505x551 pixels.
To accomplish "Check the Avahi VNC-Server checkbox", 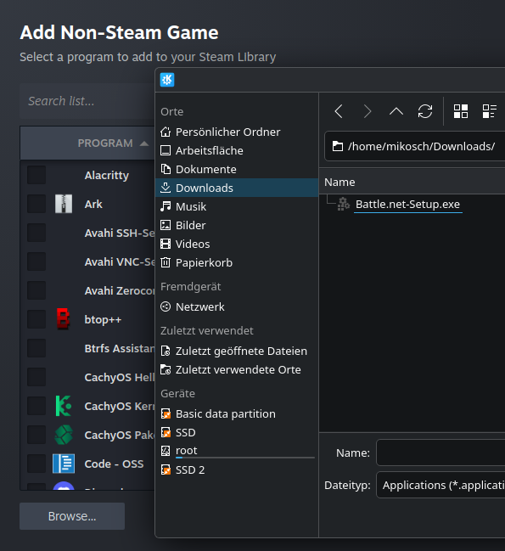I will pos(36,261).
